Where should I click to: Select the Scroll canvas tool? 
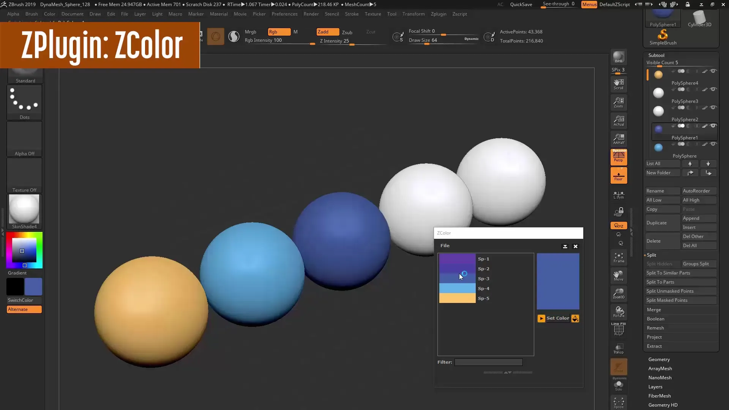(x=619, y=84)
